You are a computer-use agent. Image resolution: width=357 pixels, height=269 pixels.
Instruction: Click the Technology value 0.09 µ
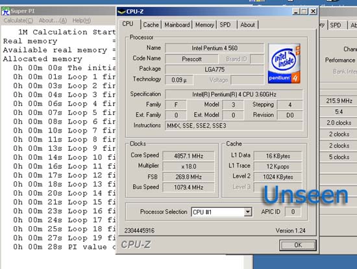point(179,80)
